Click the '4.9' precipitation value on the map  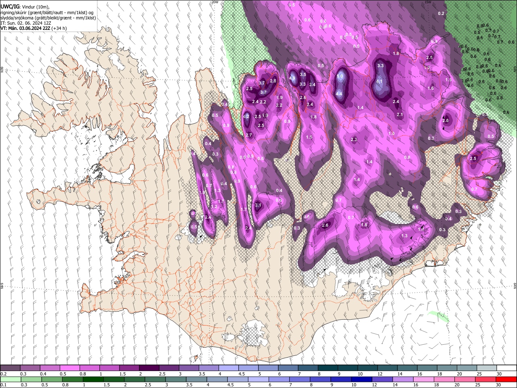(293, 78)
